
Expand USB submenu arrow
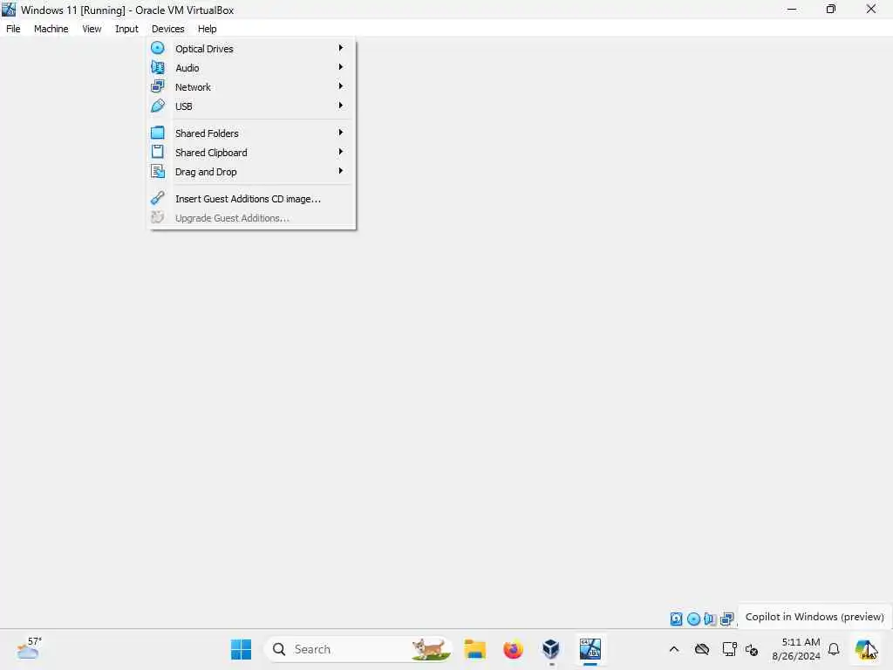click(341, 106)
